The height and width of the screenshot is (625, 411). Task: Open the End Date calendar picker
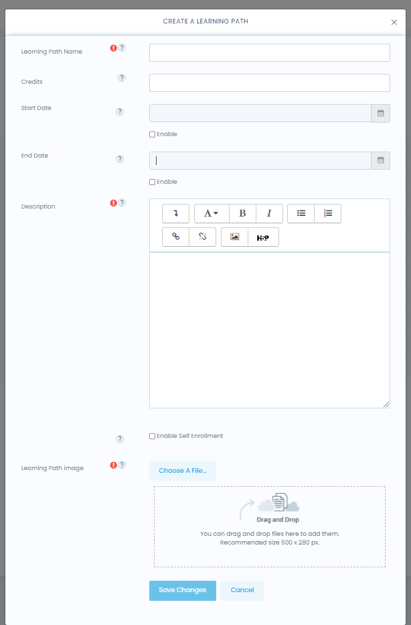(380, 160)
